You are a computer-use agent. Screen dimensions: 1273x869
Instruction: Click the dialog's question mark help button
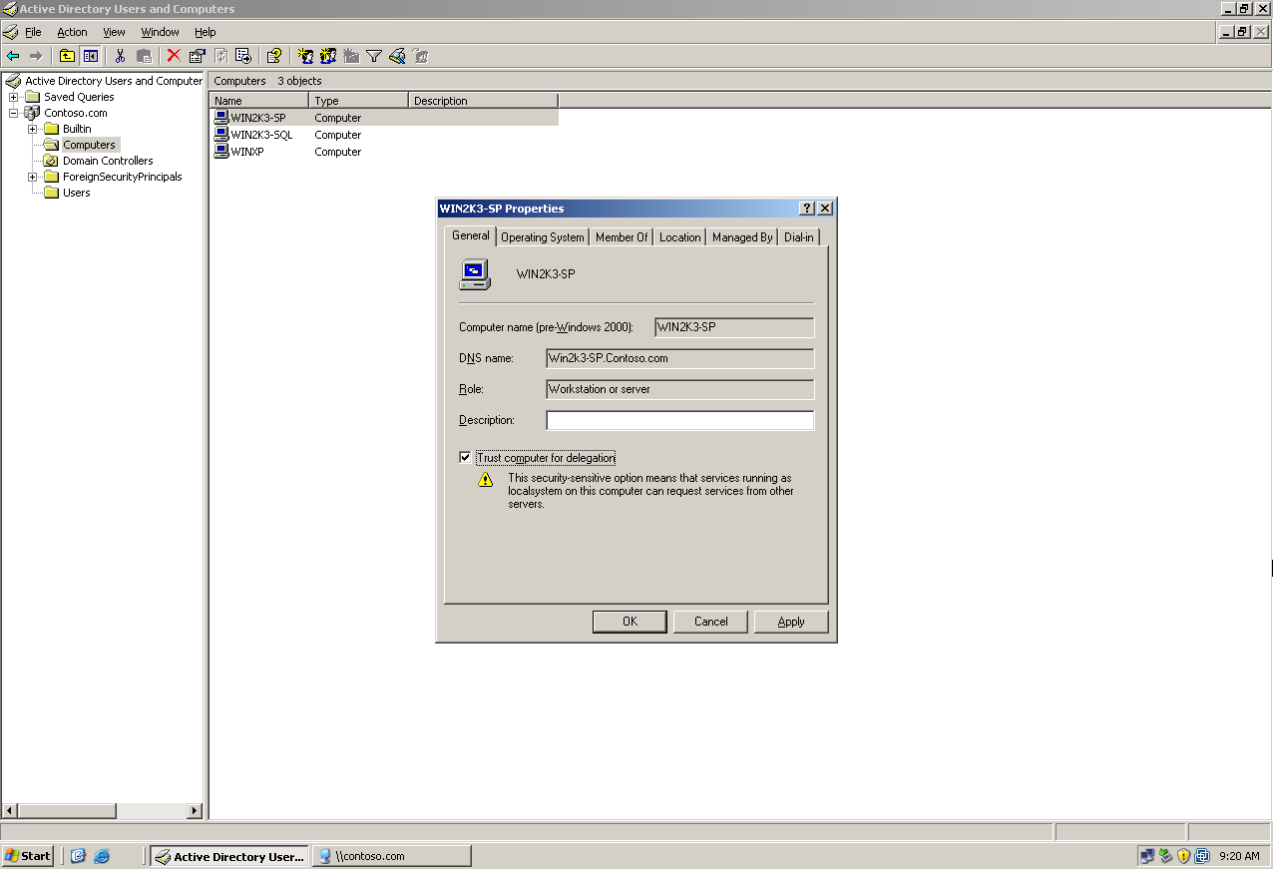tap(807, 209)
